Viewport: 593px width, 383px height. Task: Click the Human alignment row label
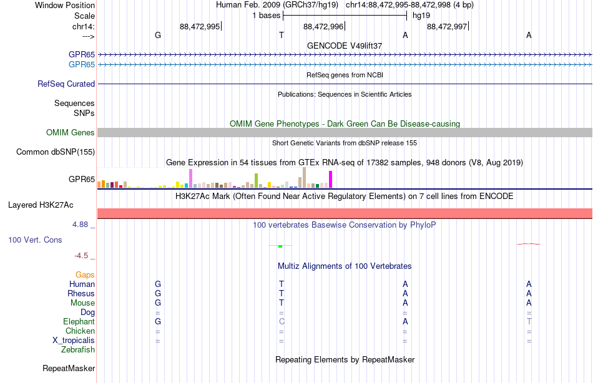82,284
